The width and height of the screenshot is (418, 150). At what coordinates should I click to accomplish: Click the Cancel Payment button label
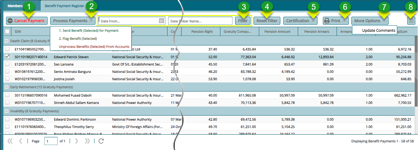29,21
